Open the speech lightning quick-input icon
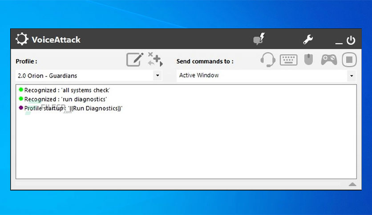372x215 pixels. (x=259, y=39)
